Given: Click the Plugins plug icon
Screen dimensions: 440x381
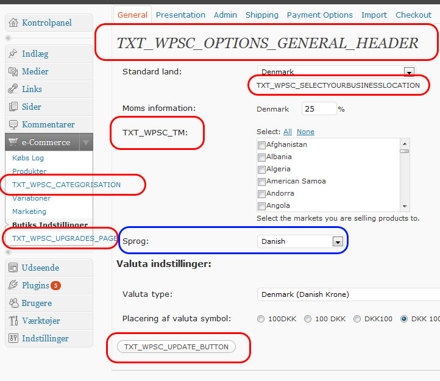Looking at the screenshot, I should pyautogui.click(x=13, y=285).
